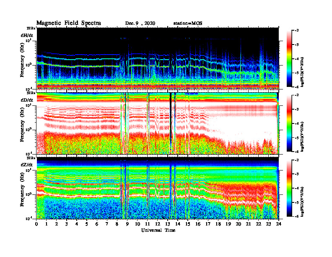Click the color bar beside the dH/dt panel

(289, 59)
